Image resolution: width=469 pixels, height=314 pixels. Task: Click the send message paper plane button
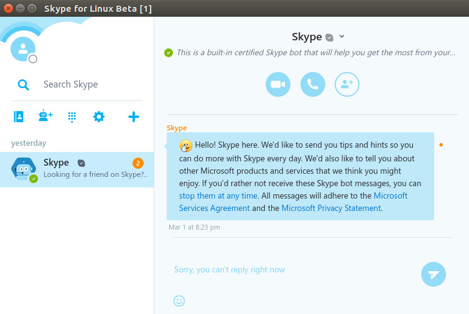pyautogui.click(x=434, y=274)
